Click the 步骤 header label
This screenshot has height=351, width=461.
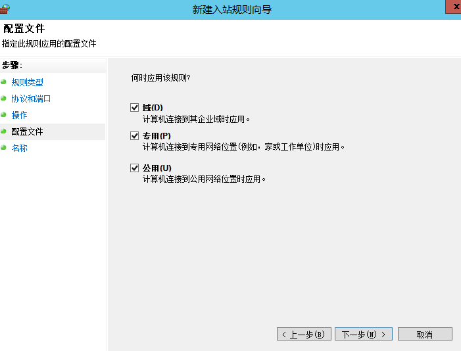click(12, 65)
